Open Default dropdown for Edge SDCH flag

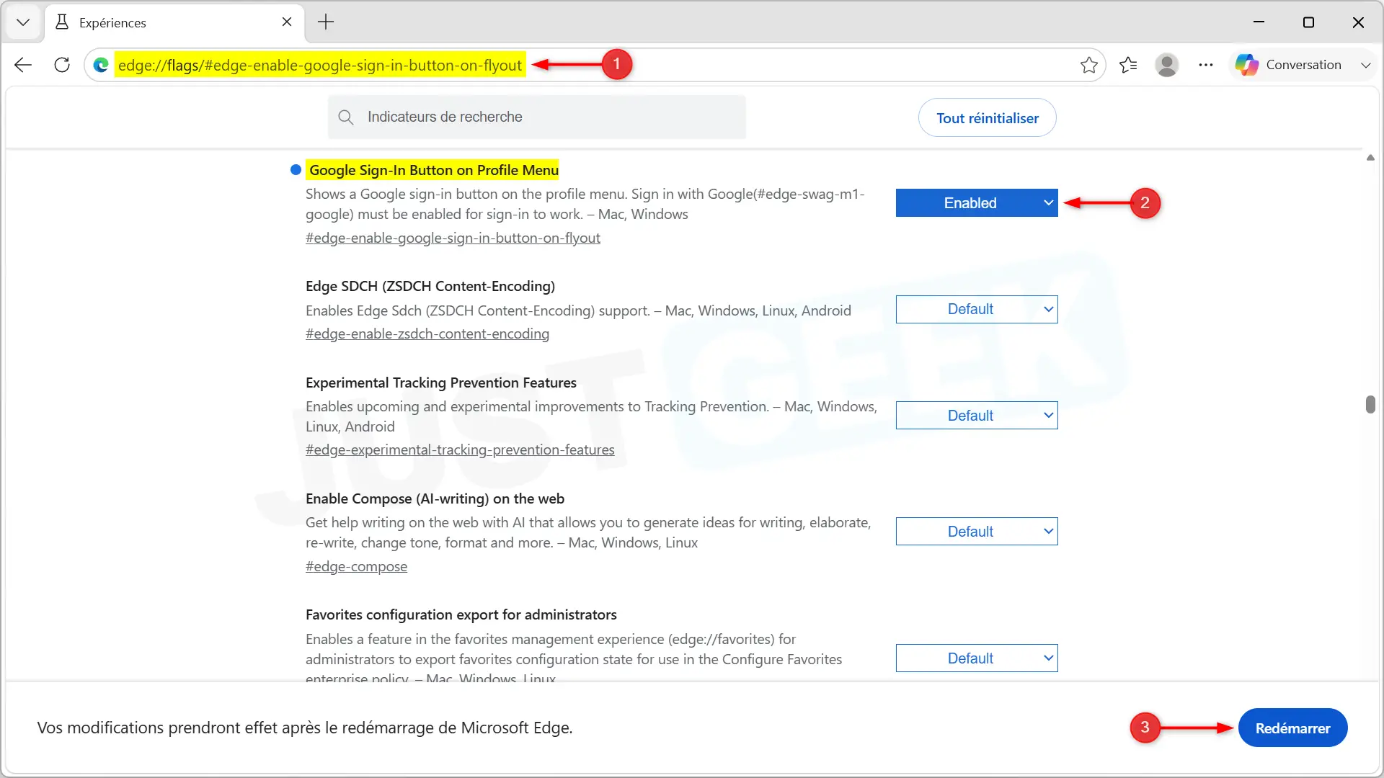pyautogui.click(x=977, y=309)
